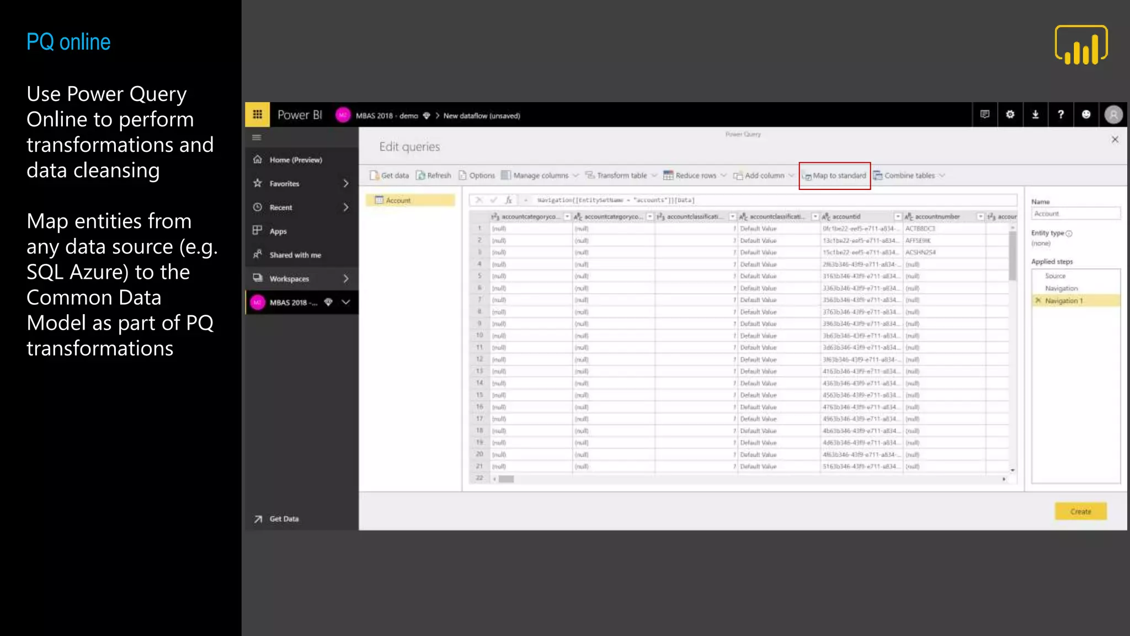The height and width of the screenshot is (636, 1130).
Task: Confirm the formula with the checkmark icon
Action: [x=493, y=200]
